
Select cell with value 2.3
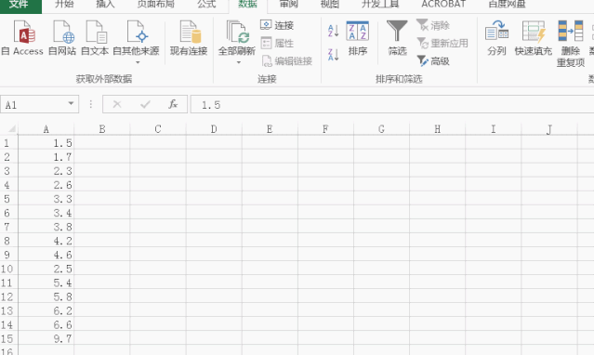(x=46, y=171)
